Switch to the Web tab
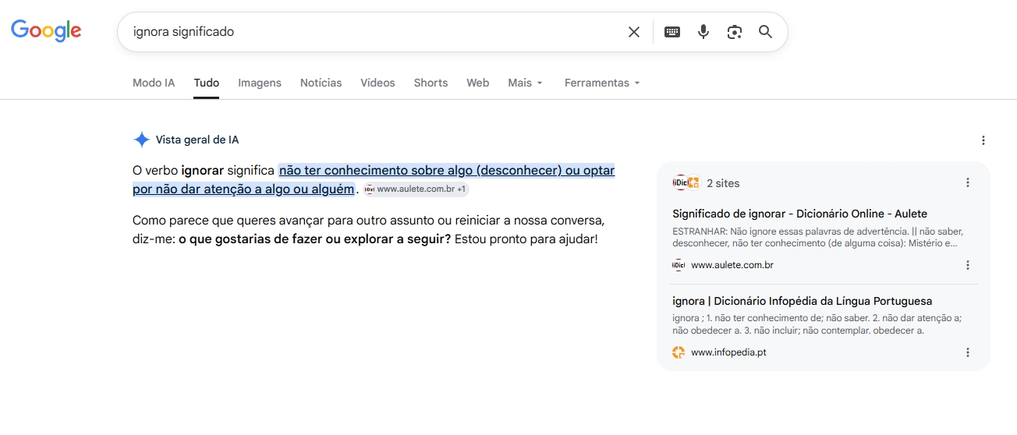Screen dimensions: 1017x435 tap(478, 83)
